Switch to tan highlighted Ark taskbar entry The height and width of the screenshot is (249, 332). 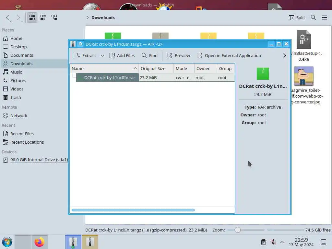pyautogui.click(x=90, y=242)
